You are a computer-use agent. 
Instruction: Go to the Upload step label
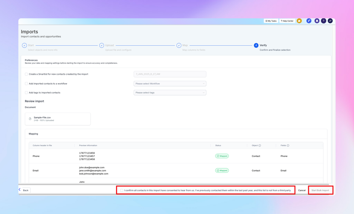(x=110, y=45)
